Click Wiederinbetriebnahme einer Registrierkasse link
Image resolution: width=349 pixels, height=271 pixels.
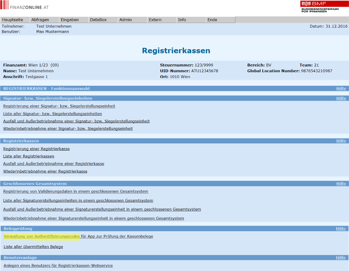pyautogui.click(x=45, y=171)
